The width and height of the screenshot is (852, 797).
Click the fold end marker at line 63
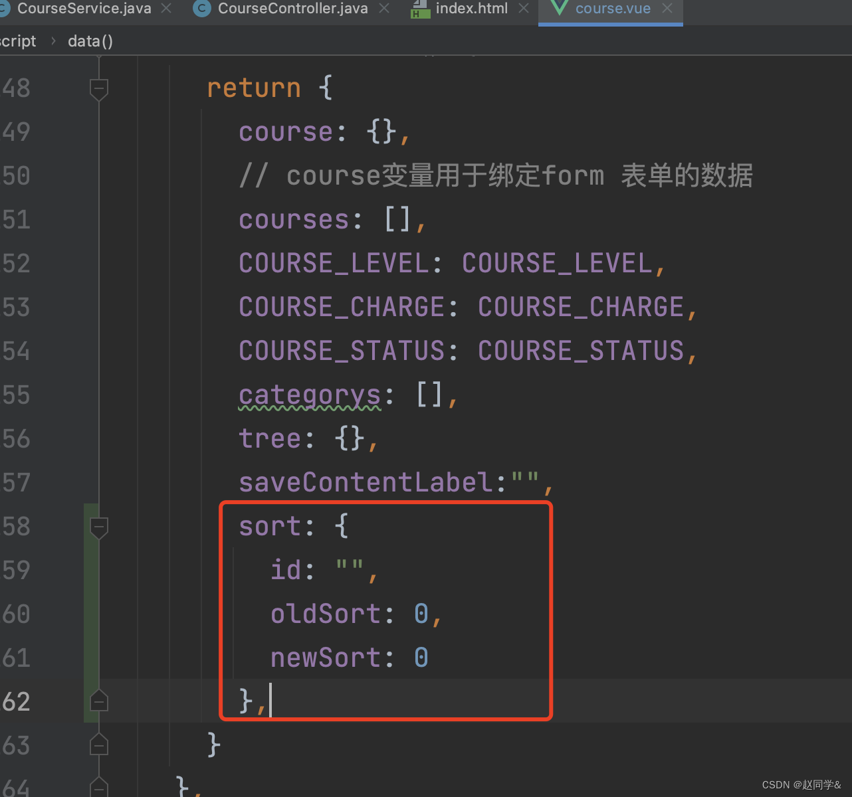point(99,745)
